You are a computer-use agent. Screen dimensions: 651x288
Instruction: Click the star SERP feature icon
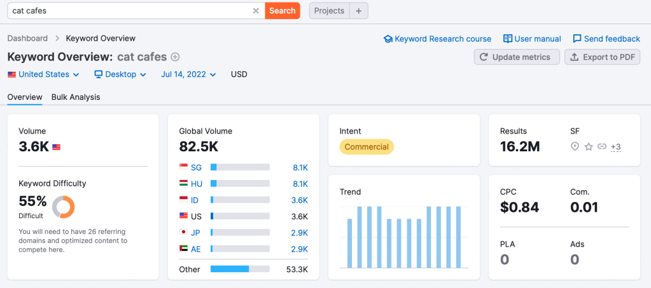[x=589, y=147]
